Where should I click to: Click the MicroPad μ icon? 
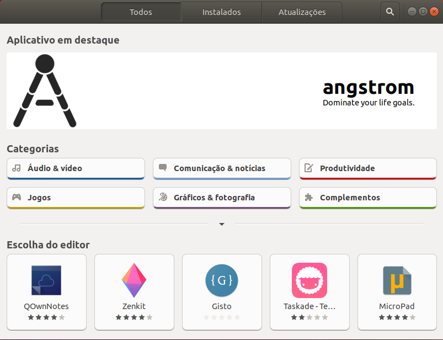[x=397, y=280]
